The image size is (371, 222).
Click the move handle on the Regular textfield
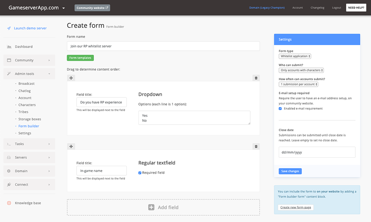71,146
